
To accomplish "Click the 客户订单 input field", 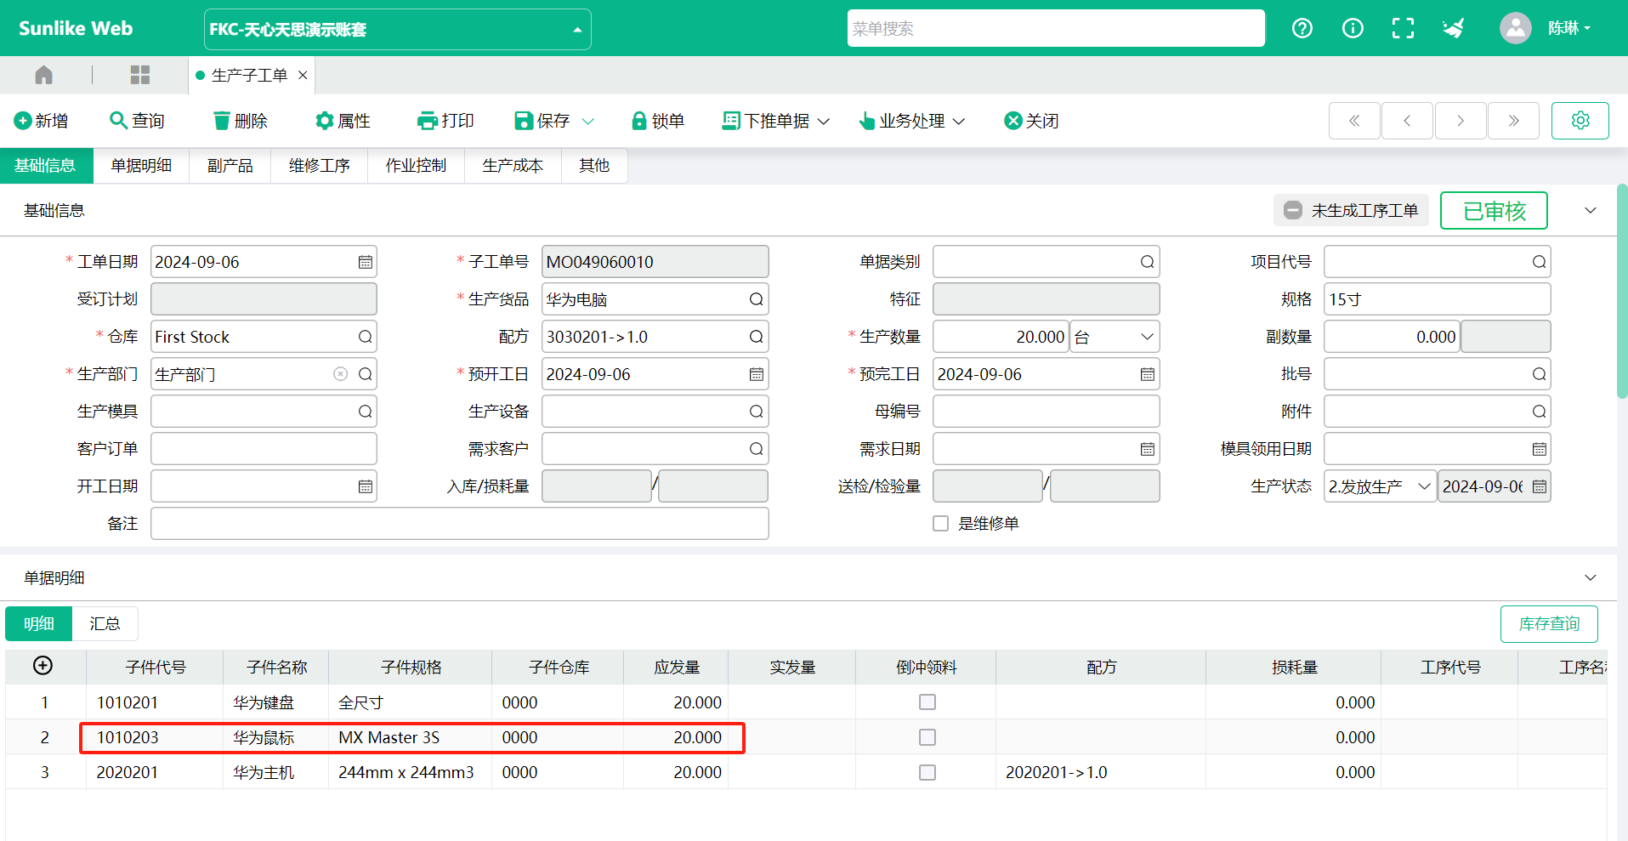I will (x=264, y=449).
